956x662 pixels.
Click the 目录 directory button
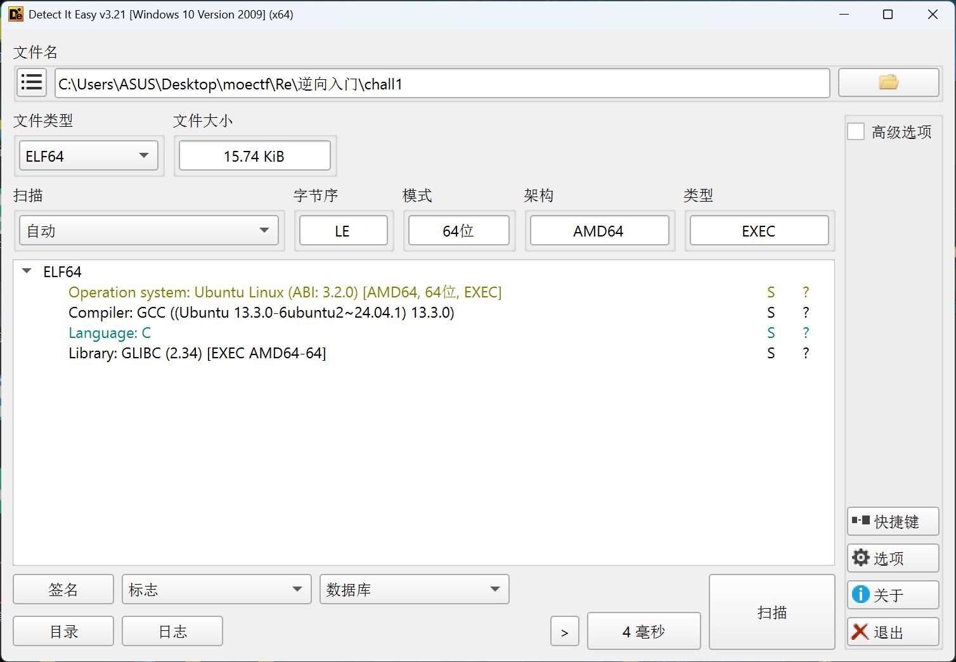coord(63,631)
